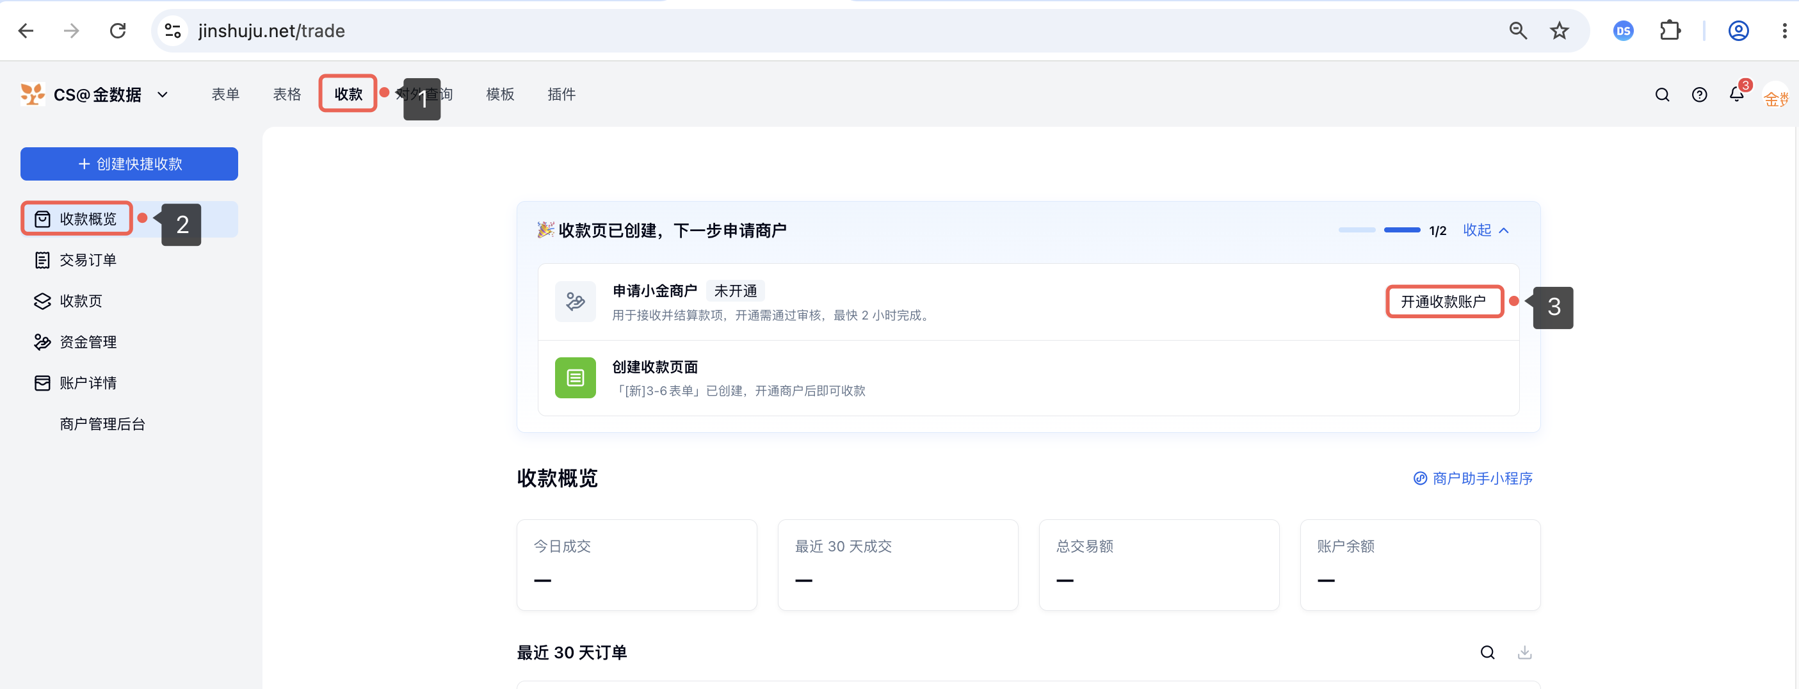Click the address bar URL jinshuju.net/trade
This screenshot has width=1799, height=689.
(x=271, y=31)
